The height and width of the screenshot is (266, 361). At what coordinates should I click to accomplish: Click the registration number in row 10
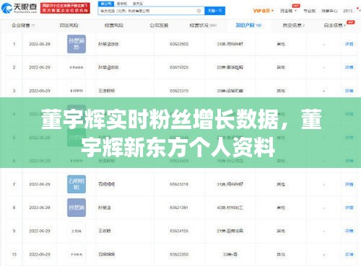pos(179,254)
